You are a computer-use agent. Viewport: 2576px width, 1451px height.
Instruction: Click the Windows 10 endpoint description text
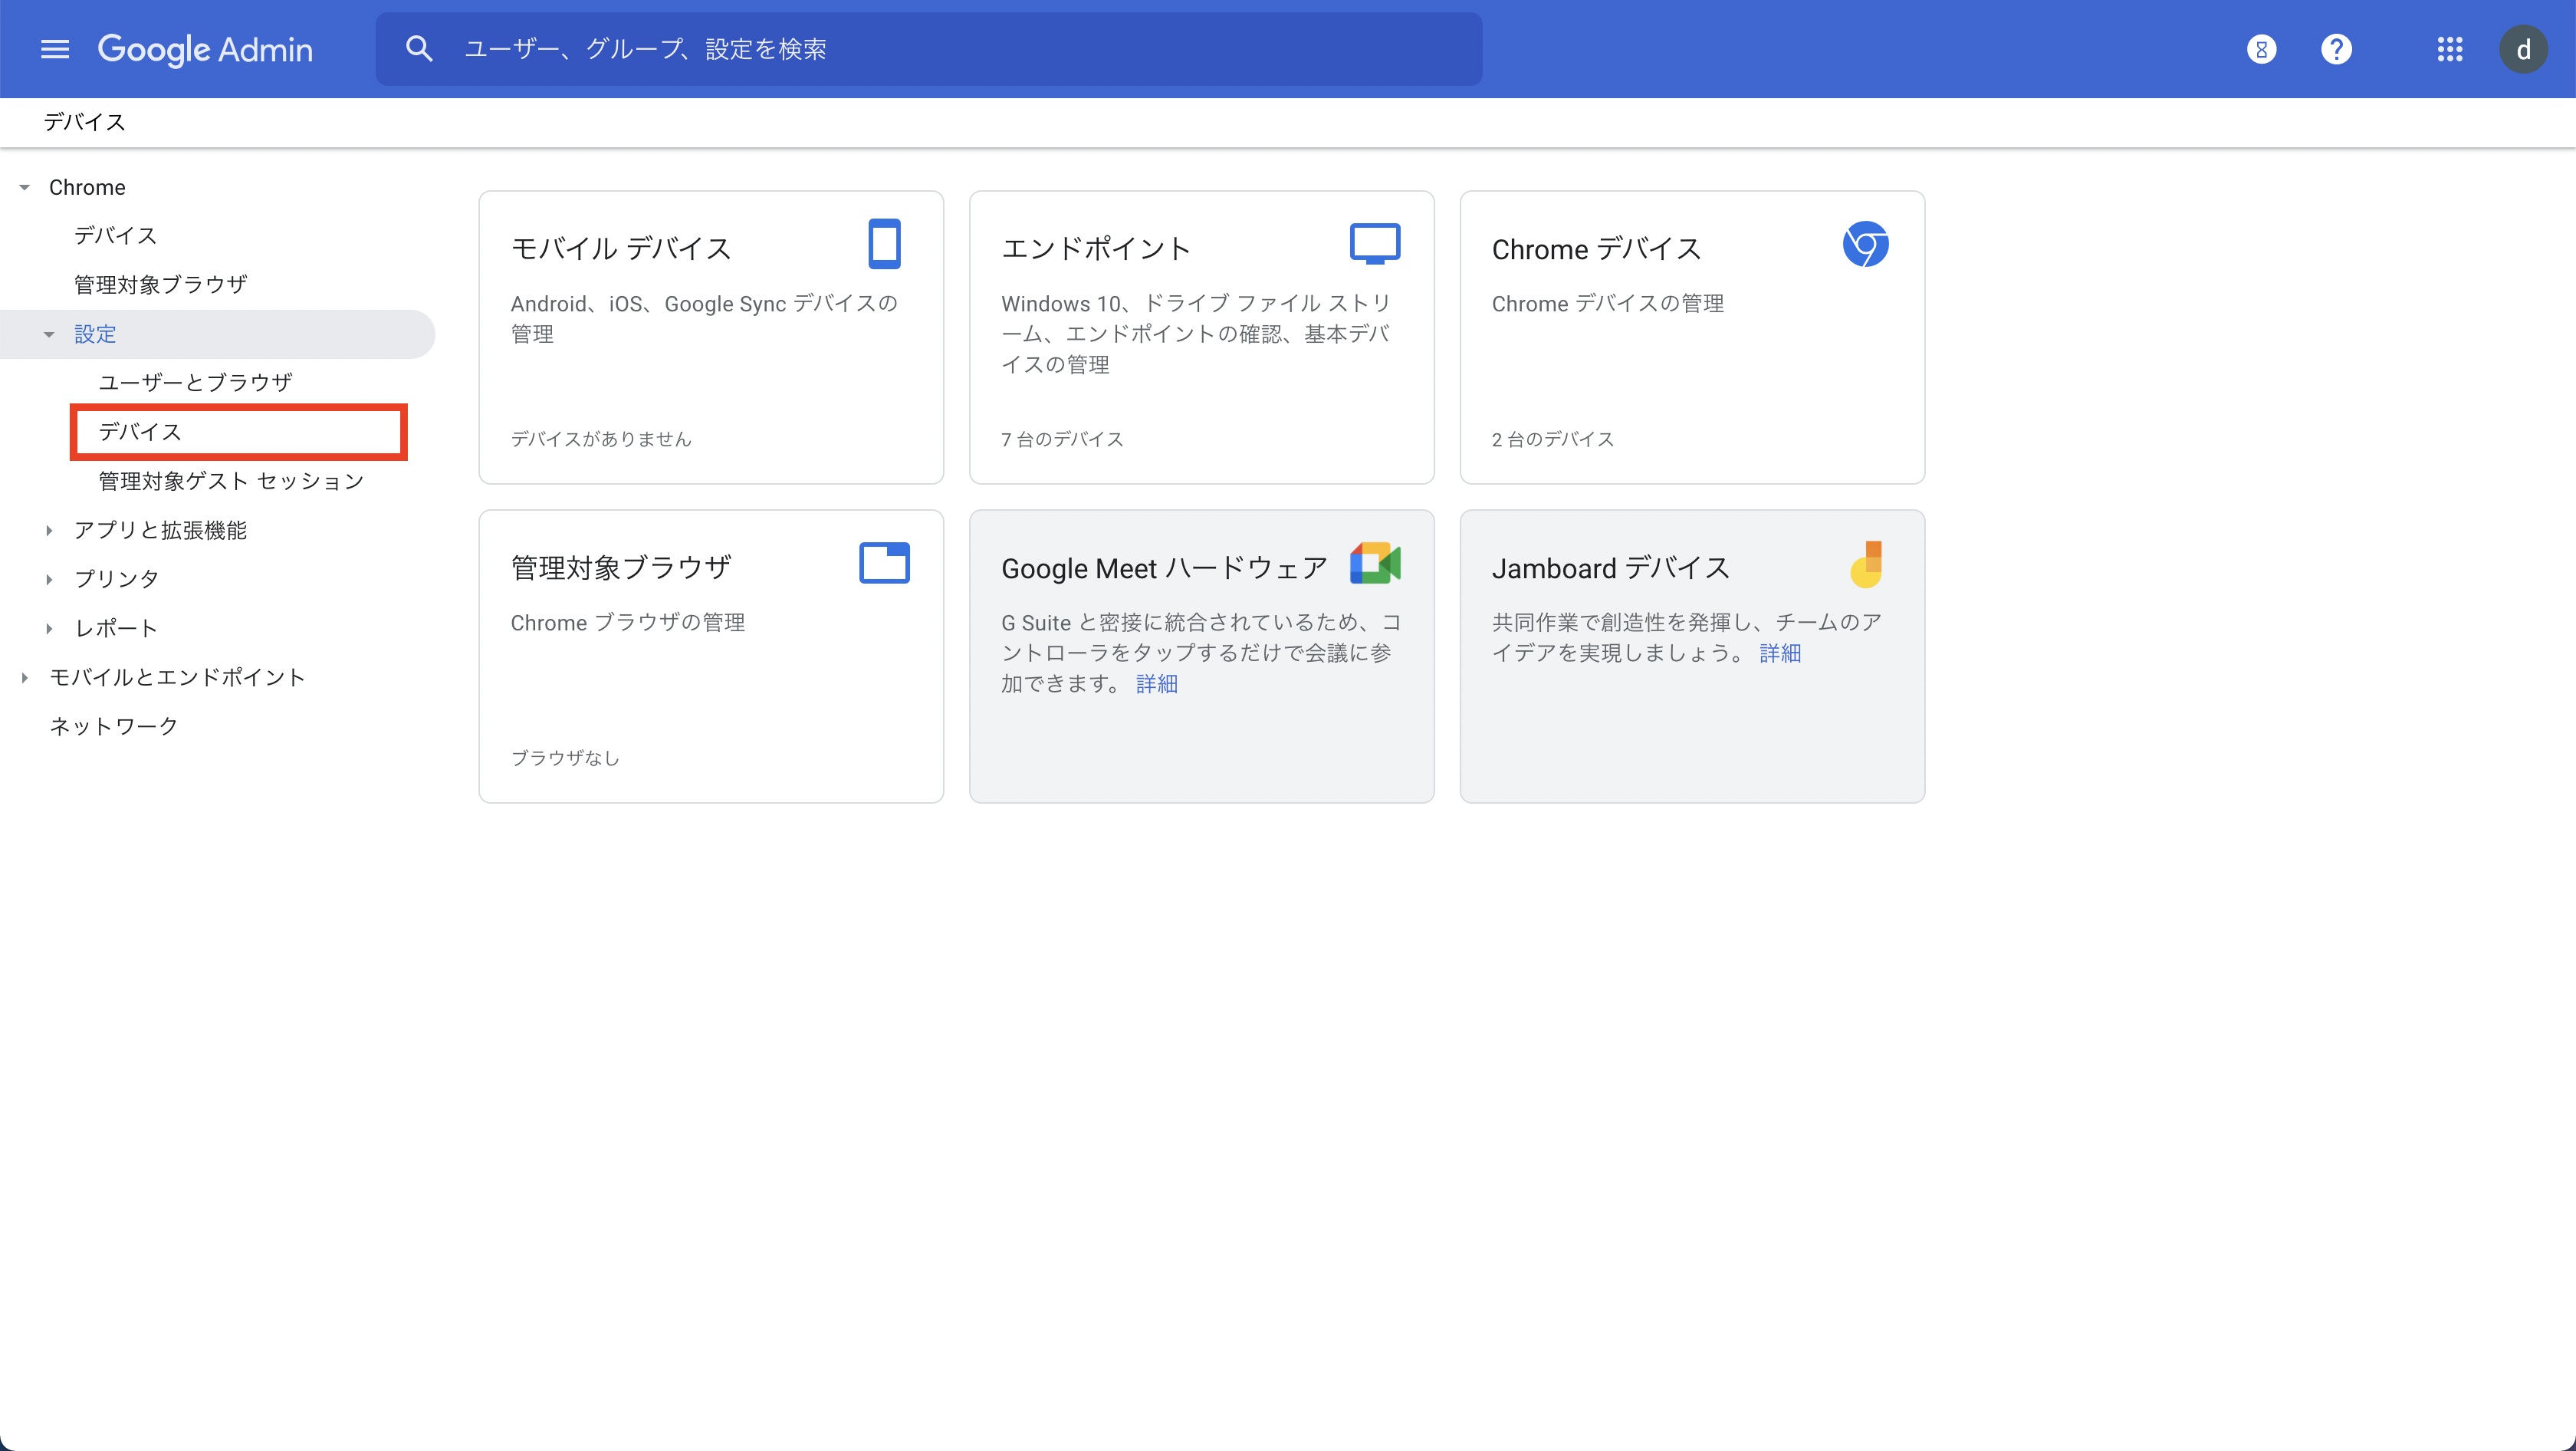tap(1197, 334)
